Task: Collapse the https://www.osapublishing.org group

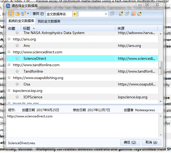Action: click(9, 78)
